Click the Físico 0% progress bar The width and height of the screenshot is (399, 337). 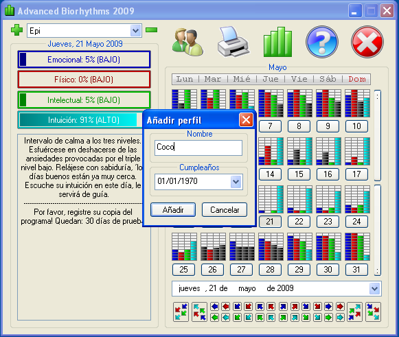click(x=84, y=80)
